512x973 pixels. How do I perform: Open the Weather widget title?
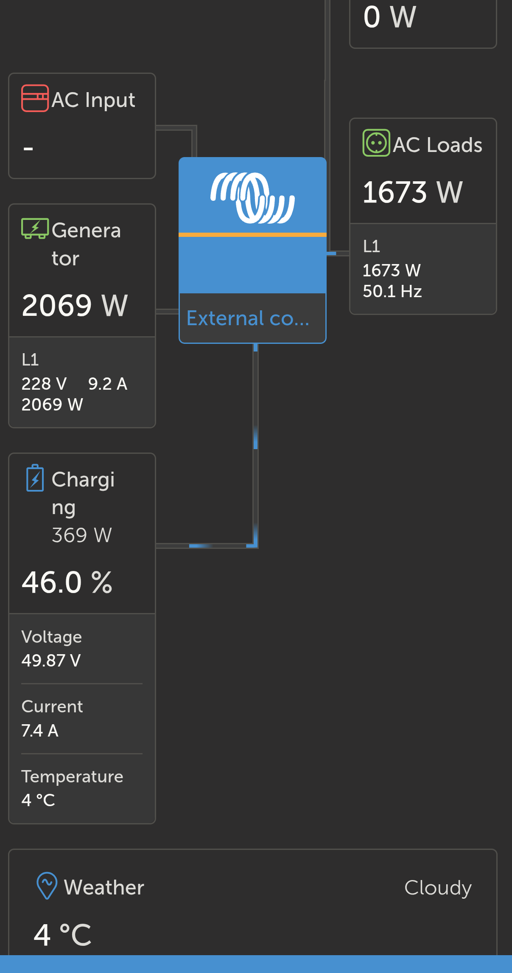tap(104, 887)
